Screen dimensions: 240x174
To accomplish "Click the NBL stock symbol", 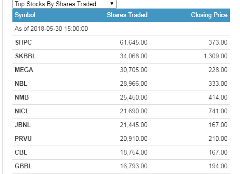I will [x=21, y=83].
